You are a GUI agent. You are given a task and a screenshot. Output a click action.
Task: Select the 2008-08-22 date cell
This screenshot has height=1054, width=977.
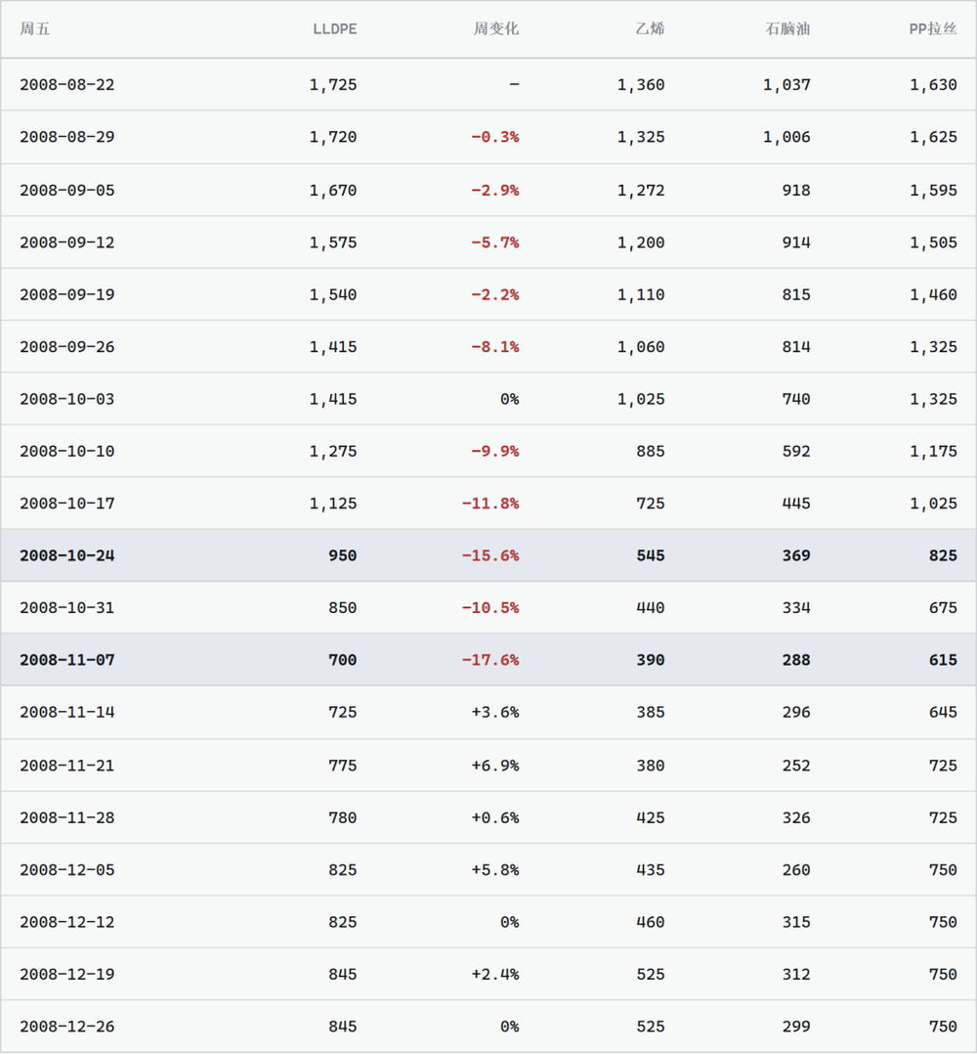coord(67,85)
